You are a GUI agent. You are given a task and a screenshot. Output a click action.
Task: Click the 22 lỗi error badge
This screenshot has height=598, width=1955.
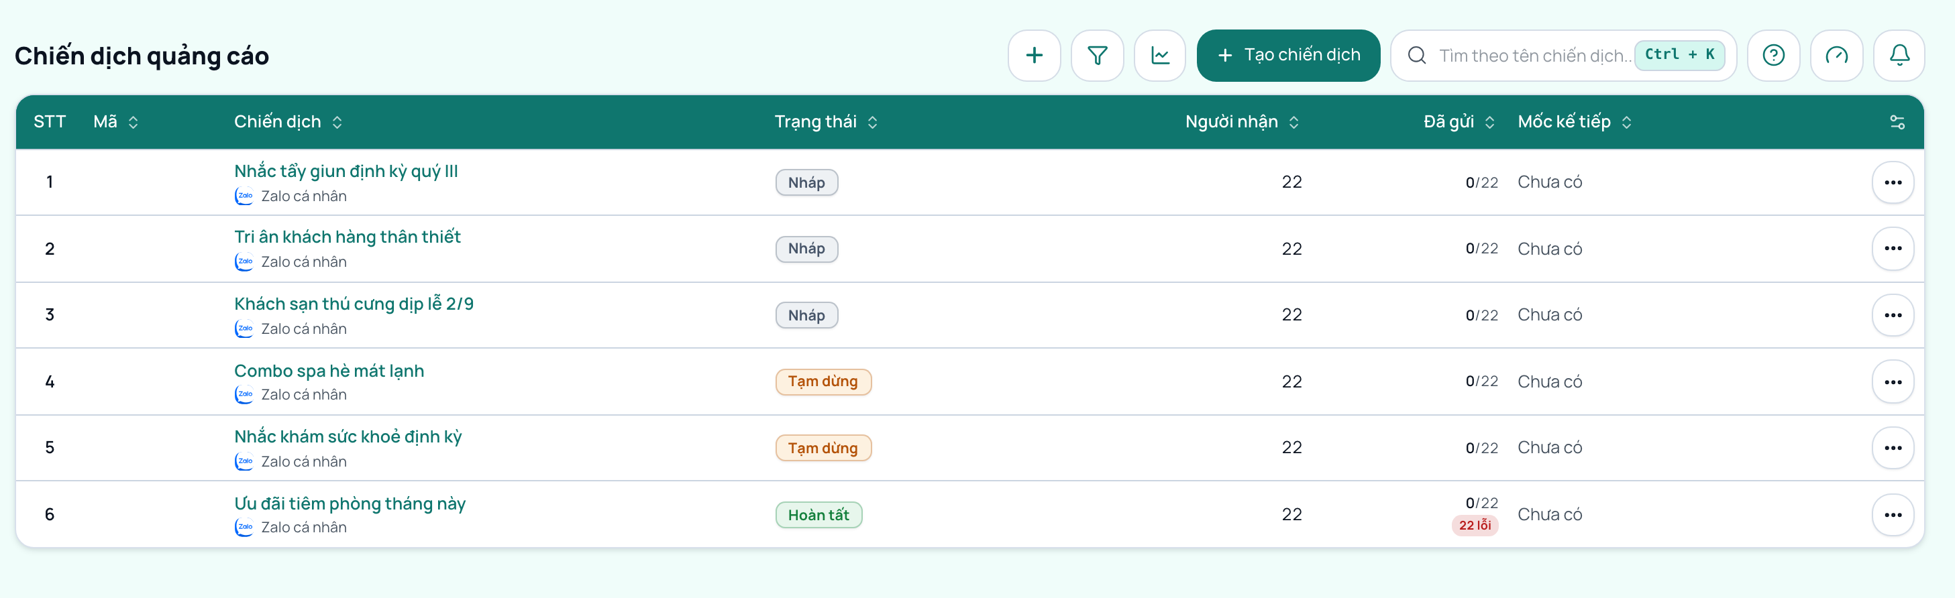pos(1475,525)
